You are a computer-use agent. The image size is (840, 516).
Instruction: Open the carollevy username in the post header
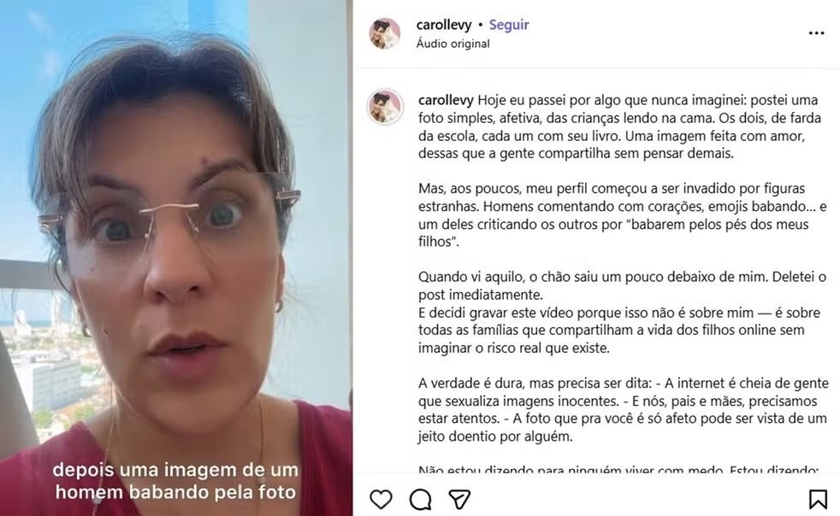tap(444, 25)
